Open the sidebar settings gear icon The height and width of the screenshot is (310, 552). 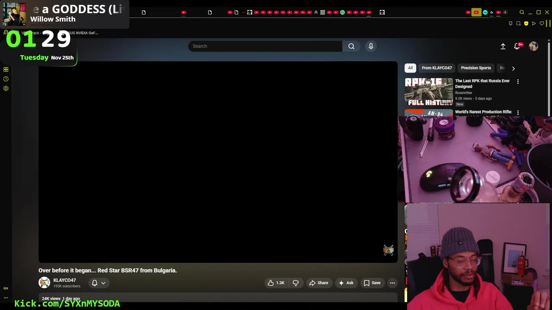point(6,88)
